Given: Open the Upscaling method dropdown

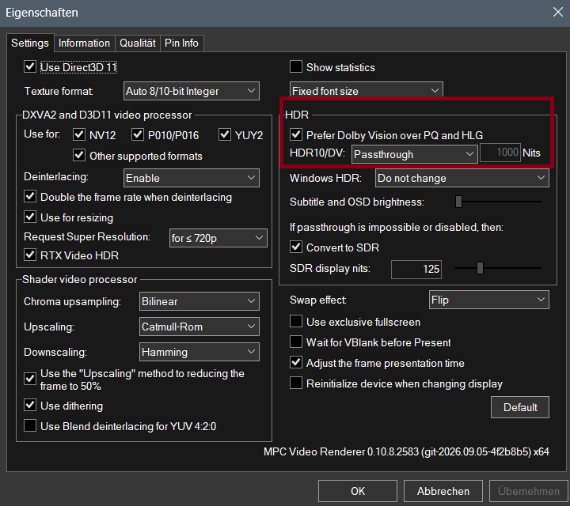Looking at the screenshot, I should (x=199, y=327).
